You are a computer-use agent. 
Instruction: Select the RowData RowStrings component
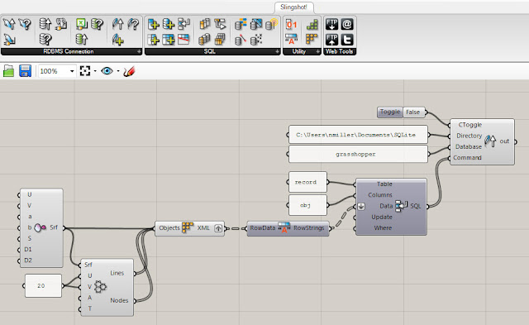(288, 228)
